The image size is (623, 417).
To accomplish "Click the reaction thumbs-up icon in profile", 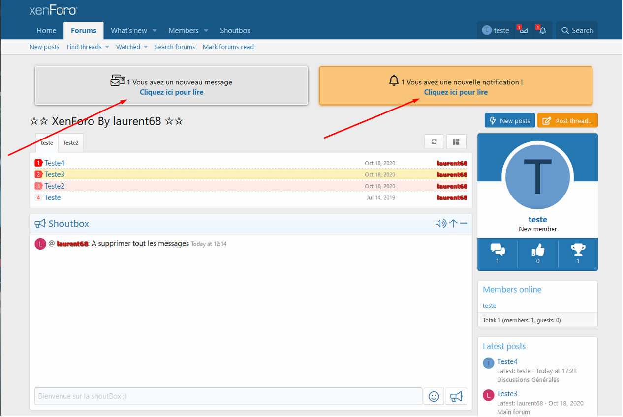I will point(538,250).
